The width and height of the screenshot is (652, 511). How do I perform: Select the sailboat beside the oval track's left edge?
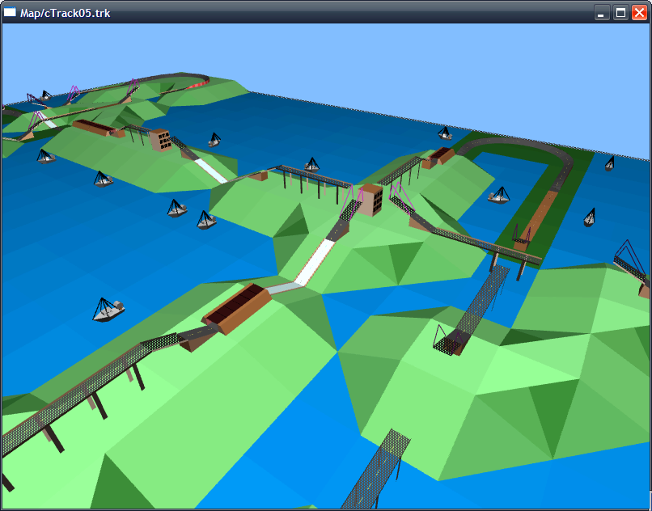click(498, 195)
